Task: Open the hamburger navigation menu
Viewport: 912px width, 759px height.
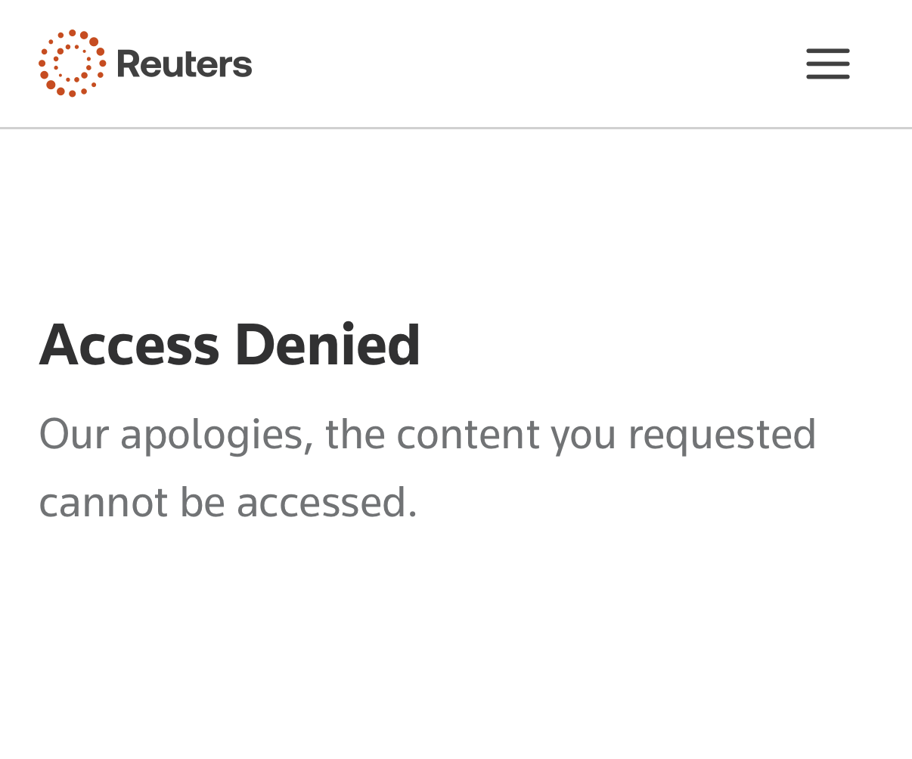Action: pos(827,64)
